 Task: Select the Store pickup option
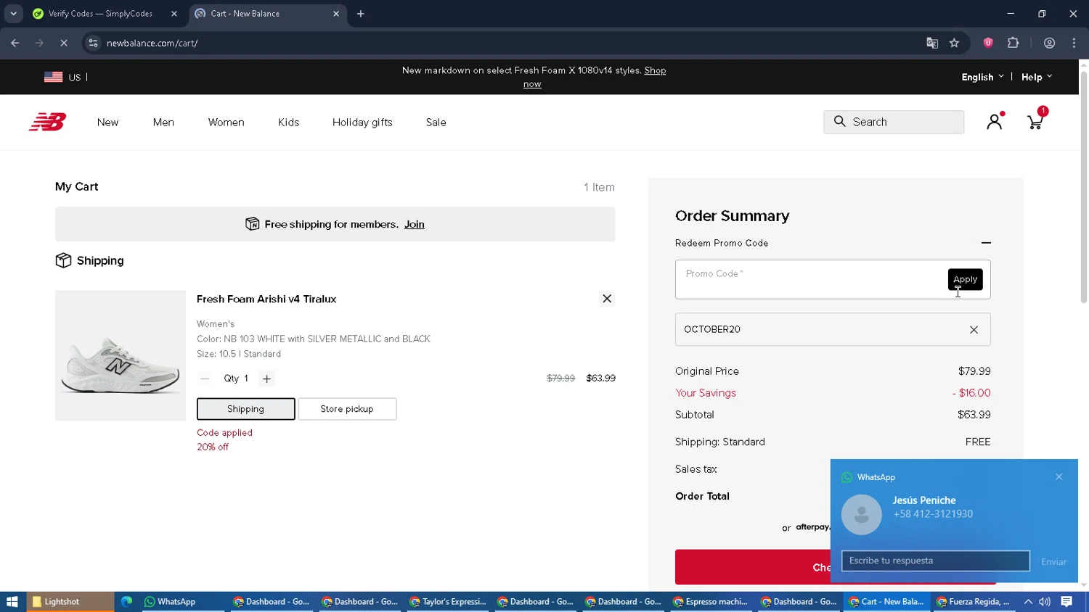pyautogui.click(x=347, y=409)
